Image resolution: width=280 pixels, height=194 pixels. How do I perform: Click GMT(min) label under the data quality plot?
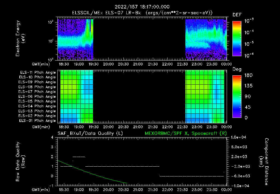click(x=41, y=190)
